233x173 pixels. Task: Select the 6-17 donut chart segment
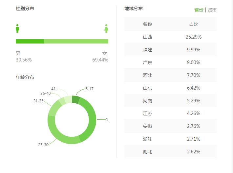75,99
